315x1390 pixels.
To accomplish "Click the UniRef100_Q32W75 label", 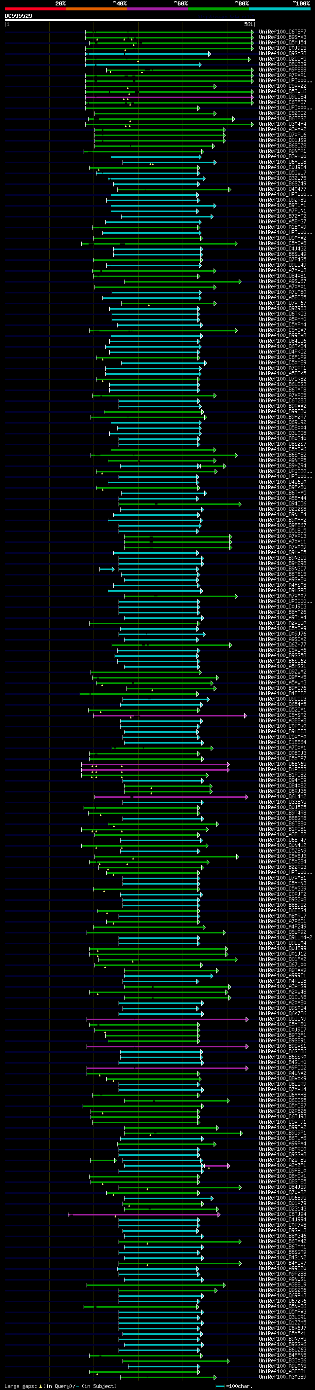I will click(283, 178).
